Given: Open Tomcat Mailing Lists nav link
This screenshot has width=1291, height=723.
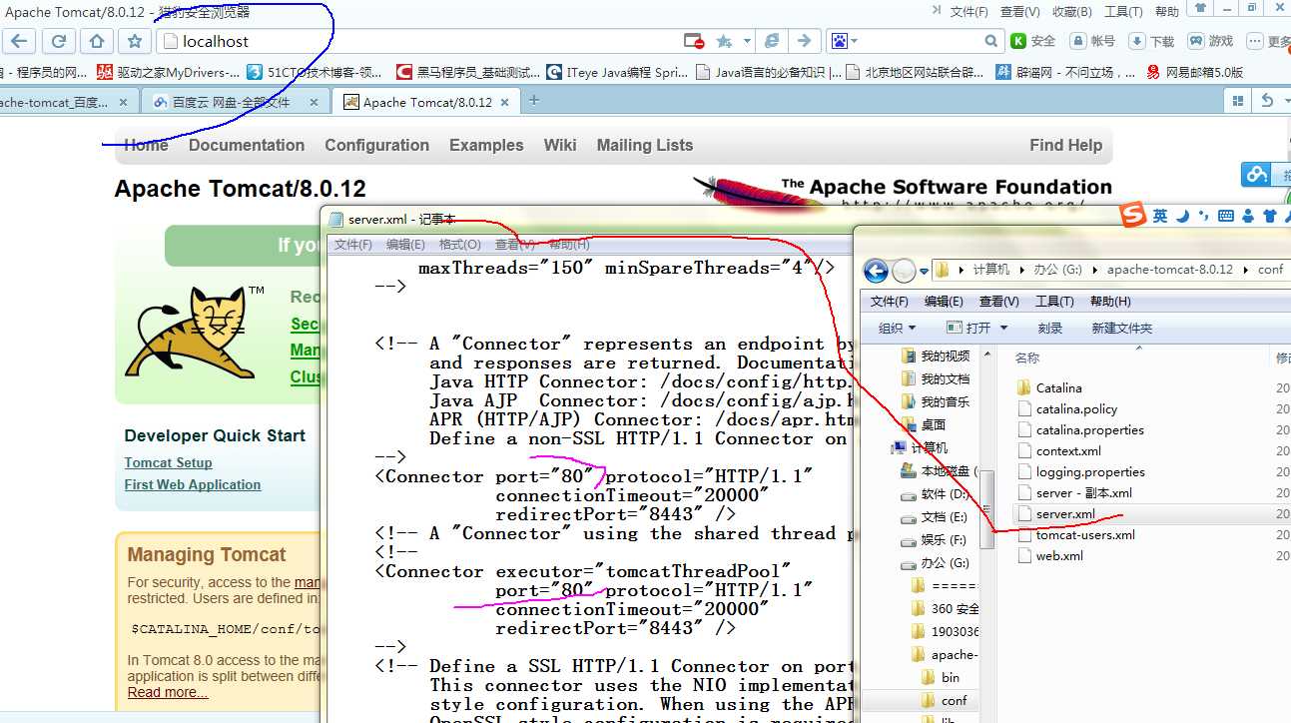Looking at the screenshot, I should coord(645,145).
